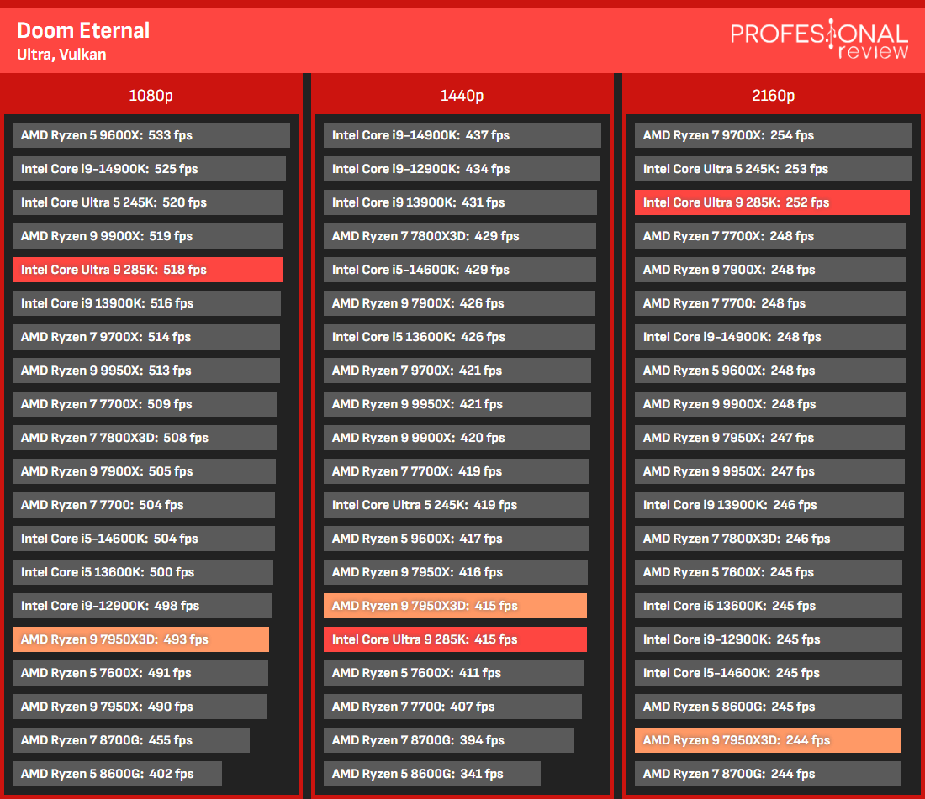This screenshot has width=925, height=799.
Task: Click AMD Ryzen 7 8700G 244 fps bar
Action: click(768, 774)
